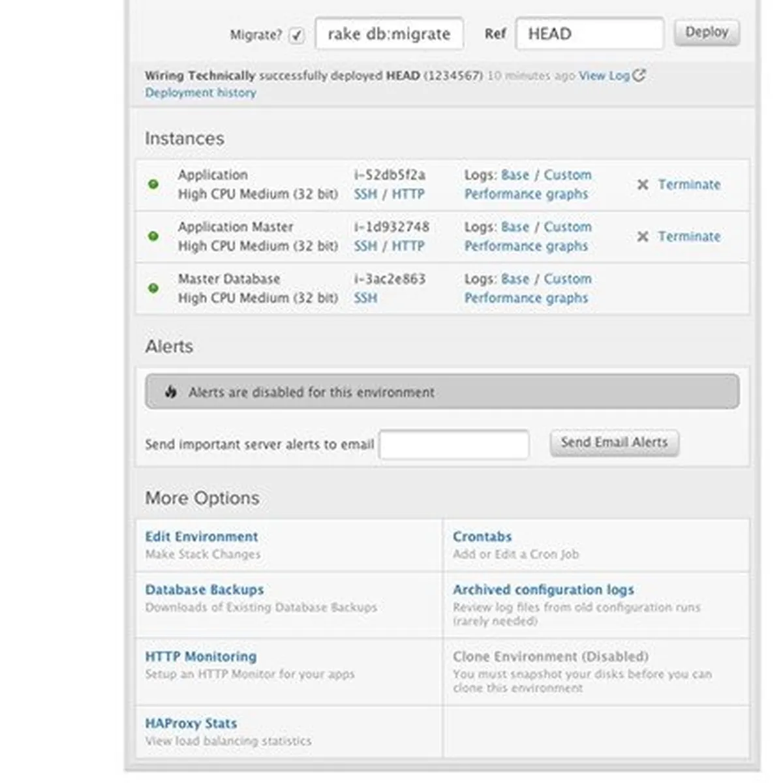Click green status dot for Master Database
This screenshot has height=783, width=783.
tap(153, 288)
